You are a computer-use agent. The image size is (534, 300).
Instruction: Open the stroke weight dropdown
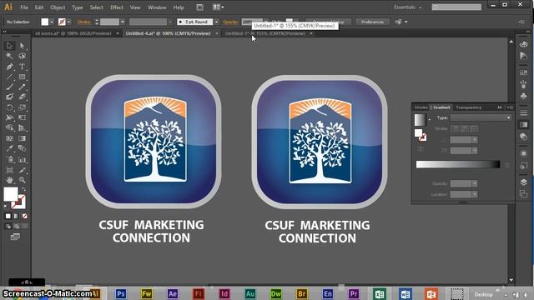[x=123, y=22]
